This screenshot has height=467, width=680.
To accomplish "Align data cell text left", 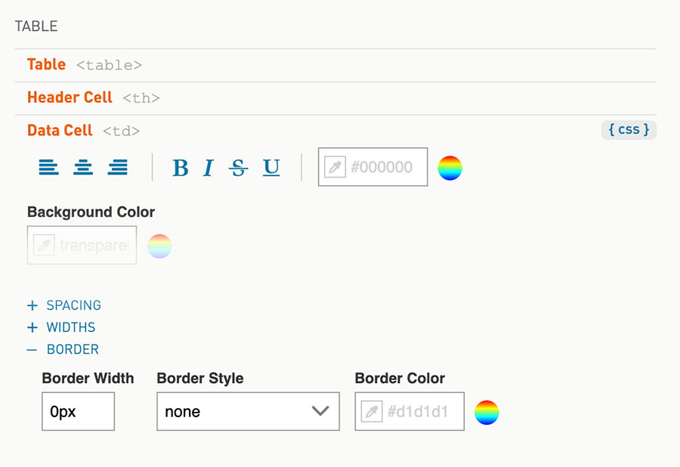I will [x=48, y=167].
